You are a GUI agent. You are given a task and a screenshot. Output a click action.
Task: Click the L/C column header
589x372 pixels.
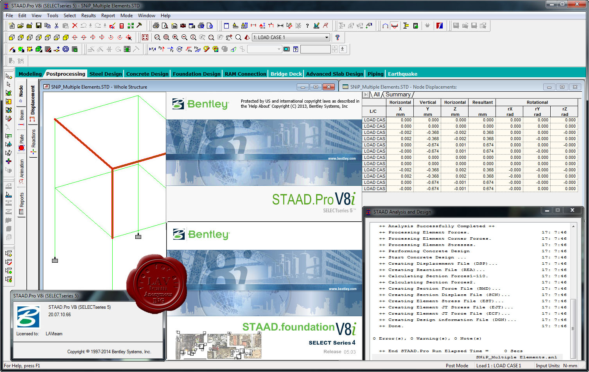click(373, 111)
